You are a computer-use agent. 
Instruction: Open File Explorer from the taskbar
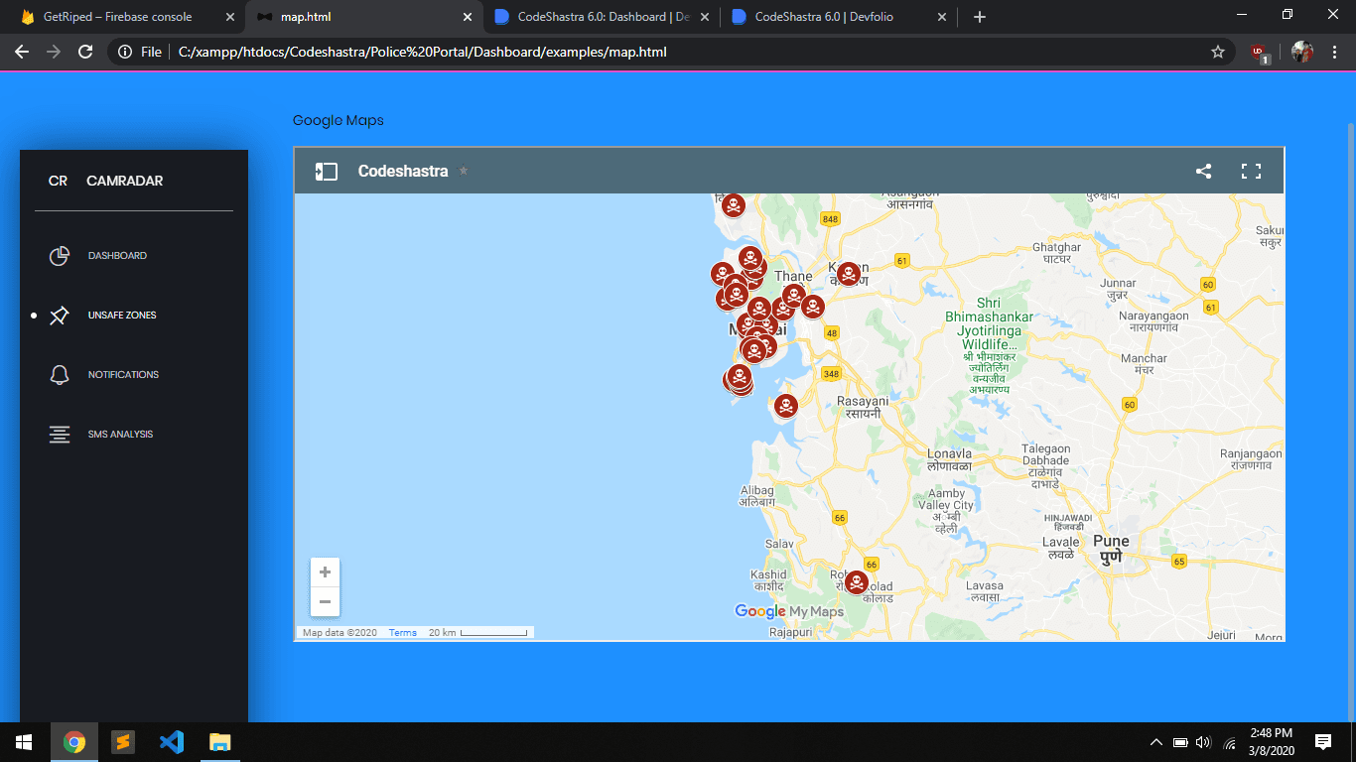coord(220,742)
